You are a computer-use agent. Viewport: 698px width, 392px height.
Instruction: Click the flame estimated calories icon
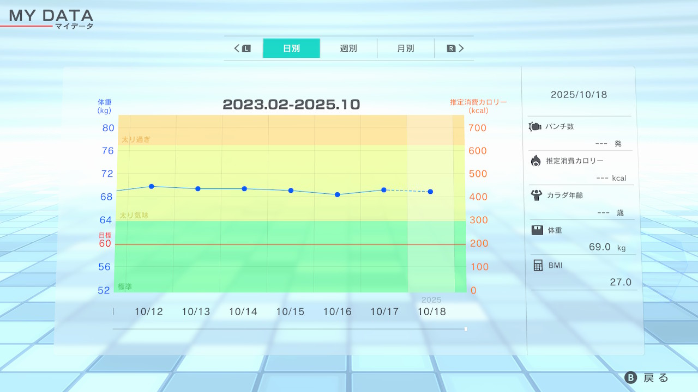[535, 161]
